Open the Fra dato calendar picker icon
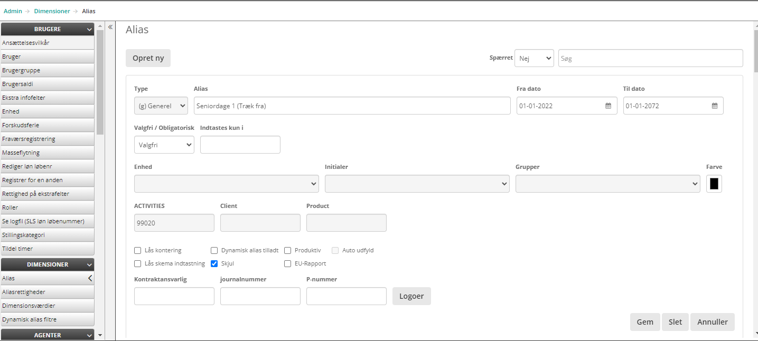 (608, 106)
